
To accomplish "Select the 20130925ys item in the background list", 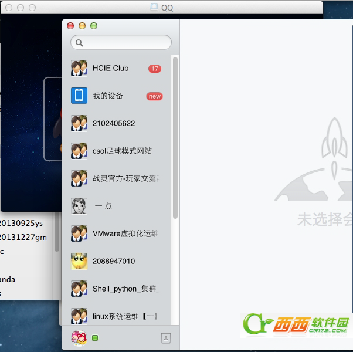I will point(21,223).
